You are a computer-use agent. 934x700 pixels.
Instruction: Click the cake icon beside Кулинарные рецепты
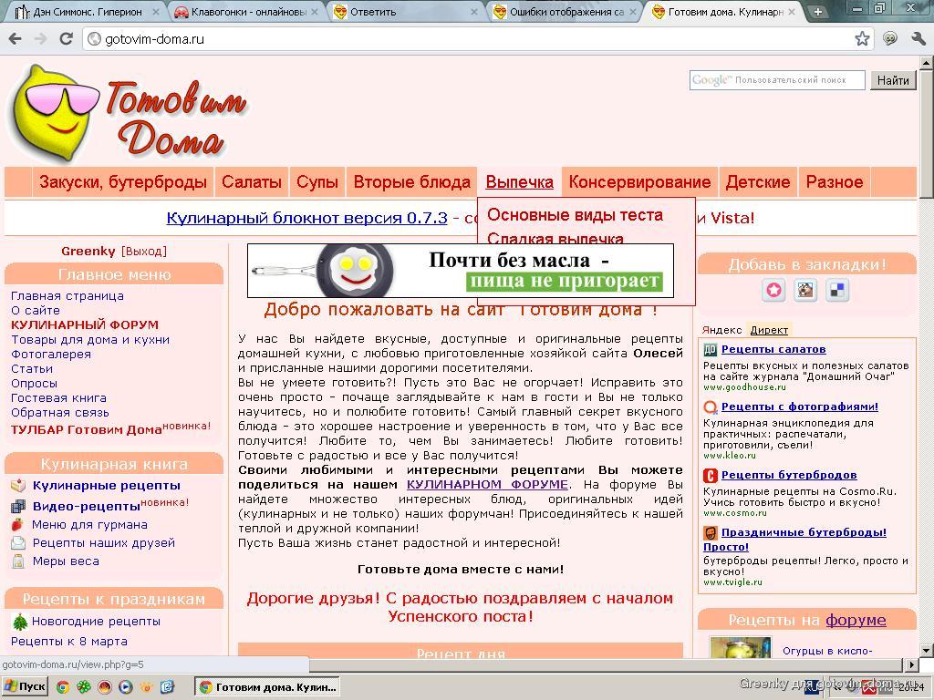[x=18, y=486]
